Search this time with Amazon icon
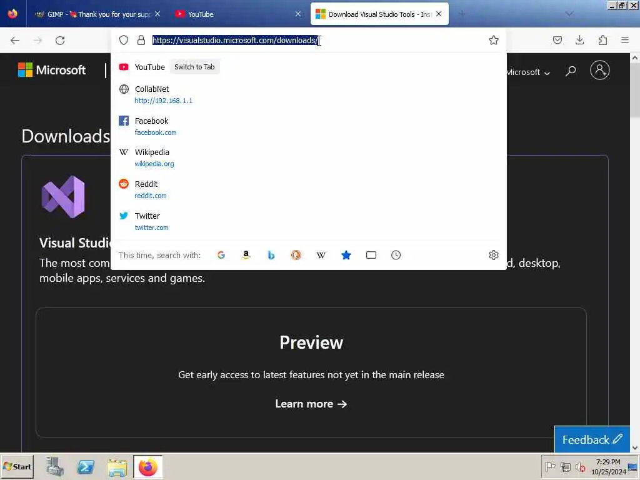The image size is (640, 480). click(x=246, y=255)
